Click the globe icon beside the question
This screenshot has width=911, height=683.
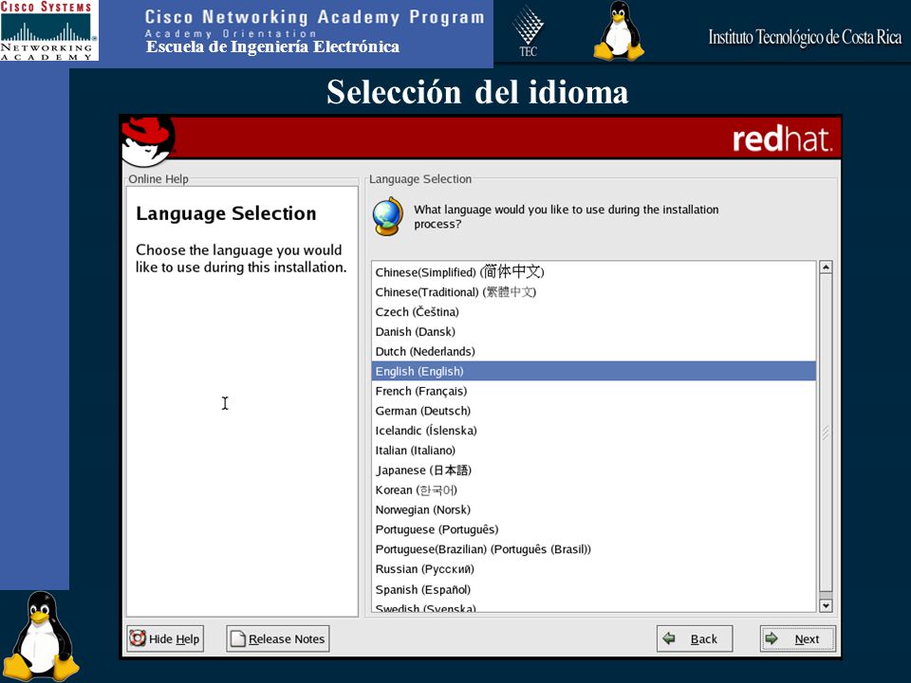[387, 216]
